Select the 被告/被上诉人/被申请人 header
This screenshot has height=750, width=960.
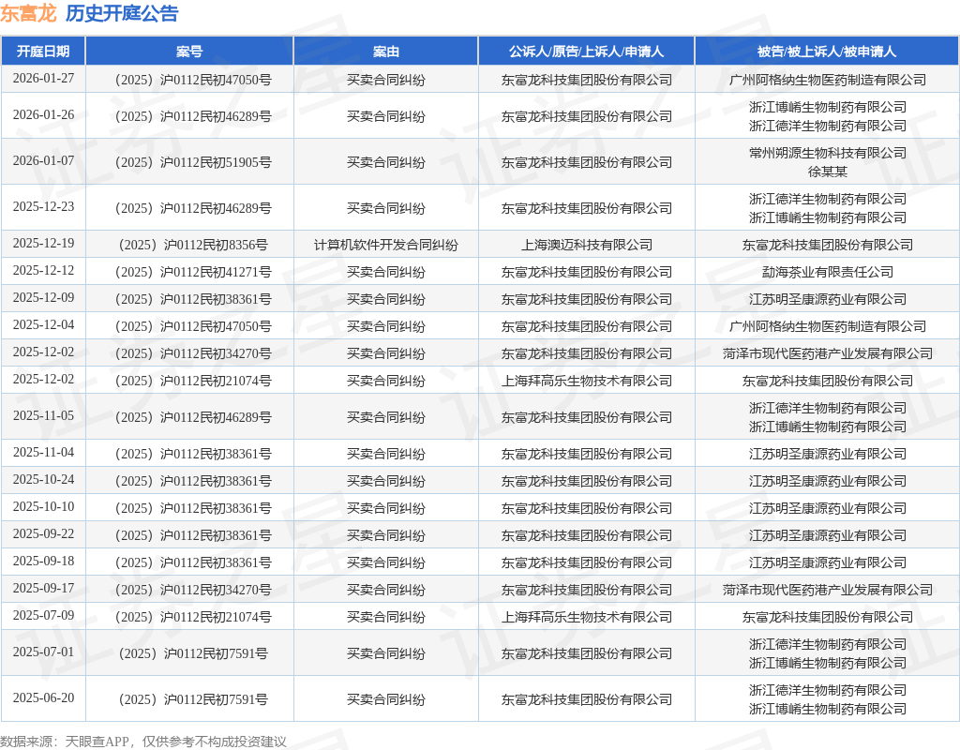827,52
